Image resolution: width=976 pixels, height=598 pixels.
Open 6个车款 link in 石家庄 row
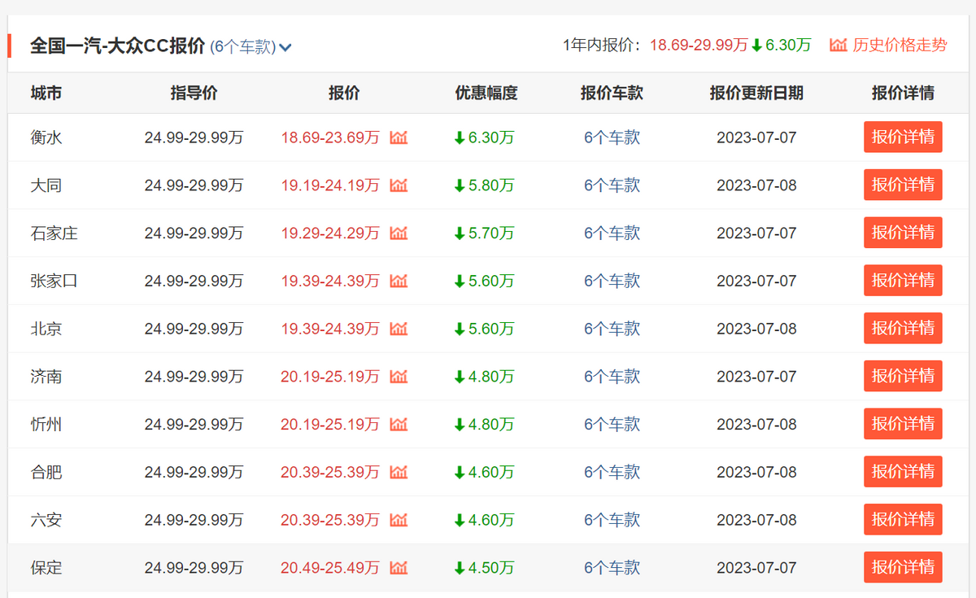[612, 234]
